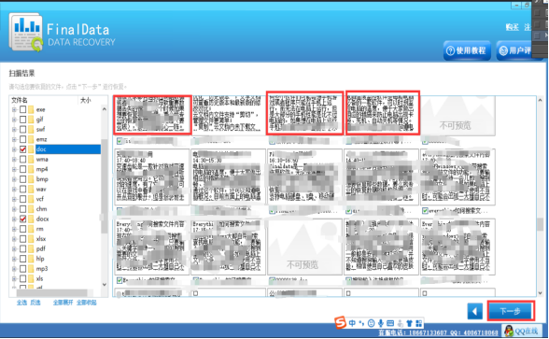Expand the mp3 folder tree node

pos(14,269)
